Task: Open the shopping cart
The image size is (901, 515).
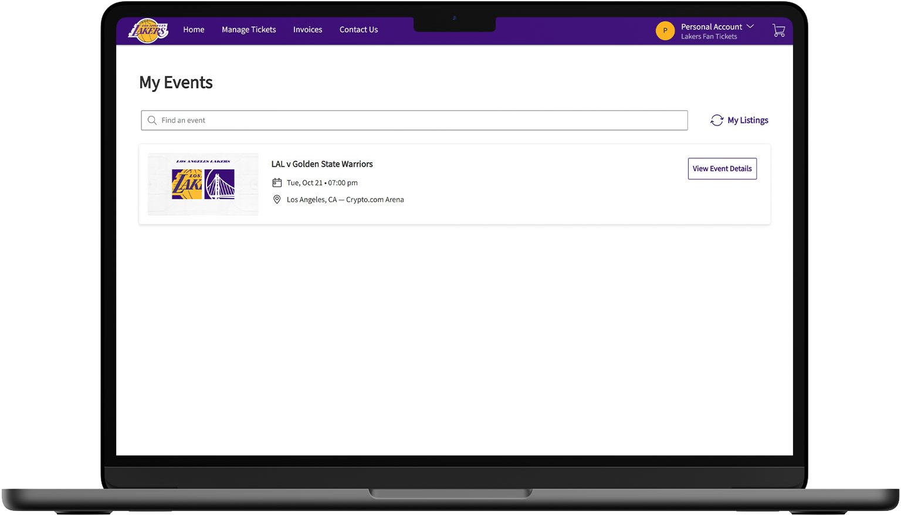Action: 778,30
